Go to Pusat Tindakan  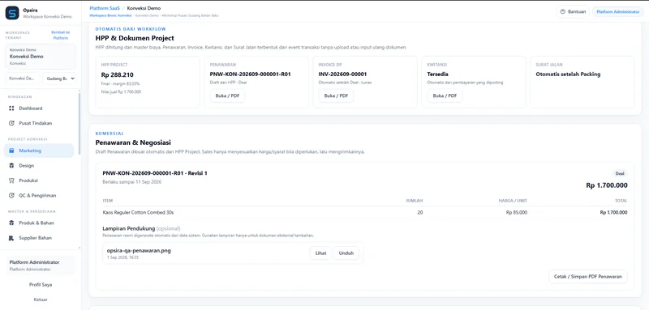coord(39,123)
